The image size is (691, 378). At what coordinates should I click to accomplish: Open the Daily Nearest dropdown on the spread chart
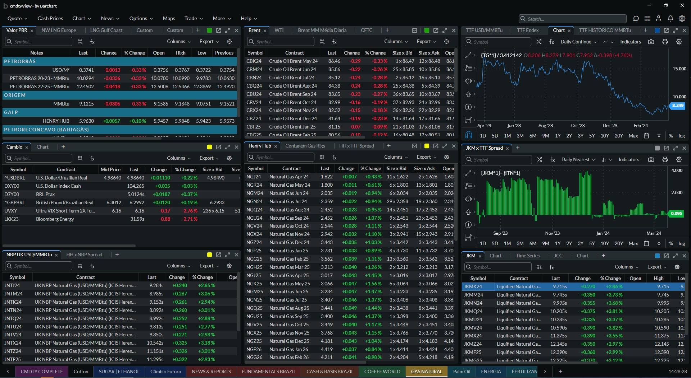pyautogui.click(x=578, y=159)
